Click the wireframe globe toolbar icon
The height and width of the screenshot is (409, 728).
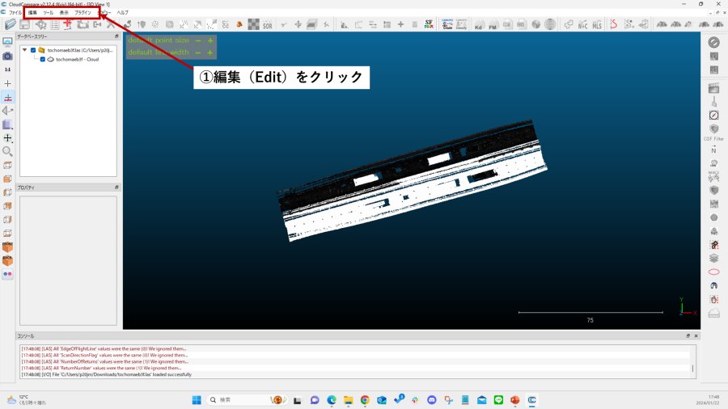tap(550, 24)
